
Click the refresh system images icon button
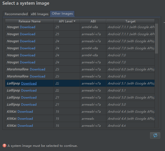coord(155,135)
